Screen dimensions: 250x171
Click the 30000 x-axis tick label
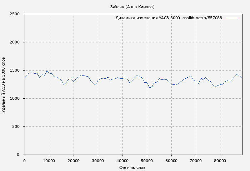tap(98, 161)
